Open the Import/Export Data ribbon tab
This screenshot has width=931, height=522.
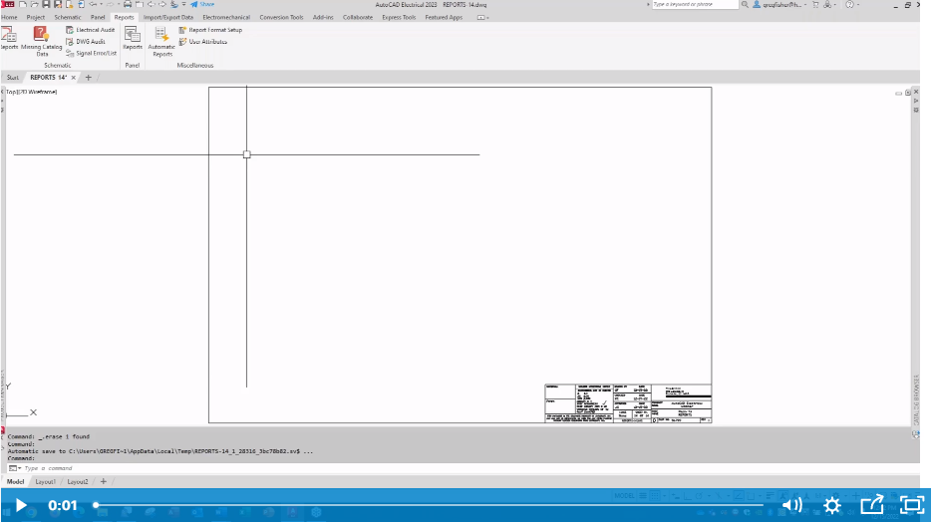[x=168, y=17]
